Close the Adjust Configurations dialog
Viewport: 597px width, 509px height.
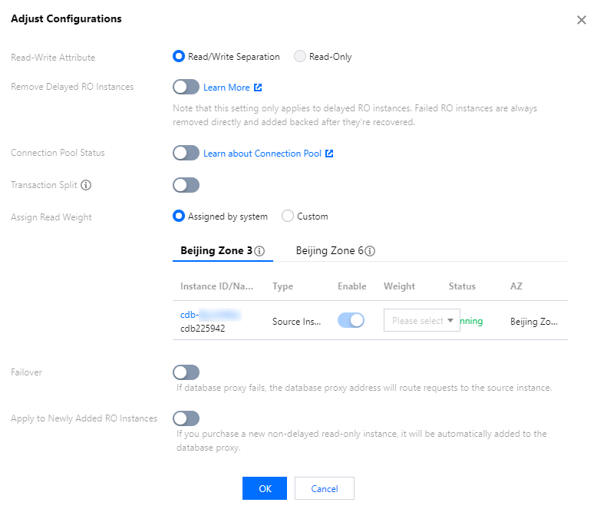click(x=581, y=20)
